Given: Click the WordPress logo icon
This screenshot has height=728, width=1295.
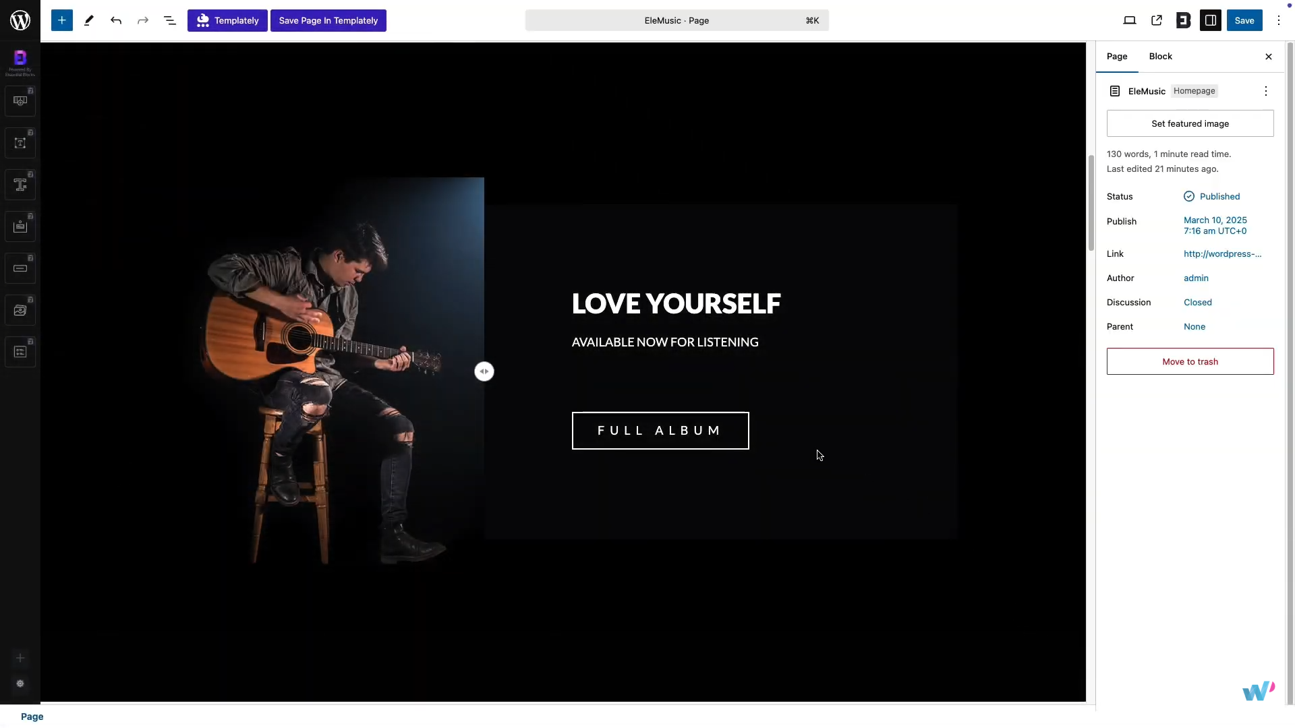Looking at the screenshot, I should point(20,20).
